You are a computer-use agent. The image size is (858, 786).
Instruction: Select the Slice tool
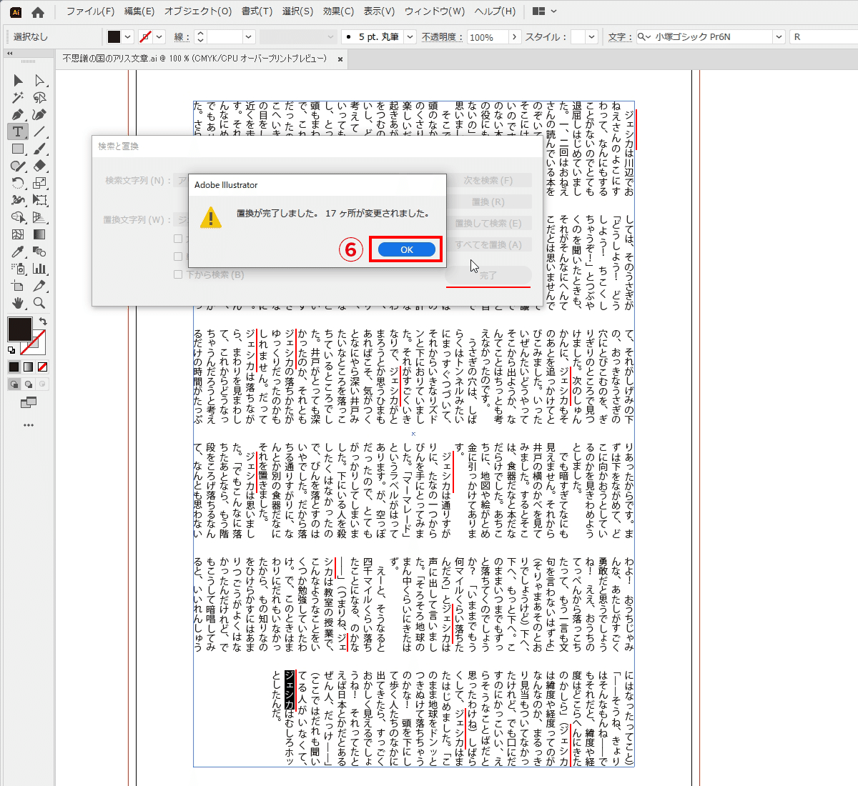[39, 286]
